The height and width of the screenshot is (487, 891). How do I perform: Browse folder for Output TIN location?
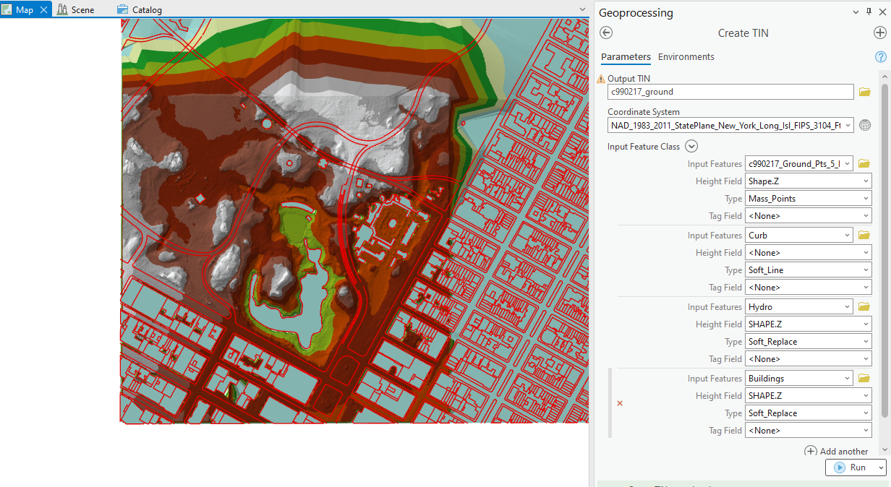coord(864,92)
